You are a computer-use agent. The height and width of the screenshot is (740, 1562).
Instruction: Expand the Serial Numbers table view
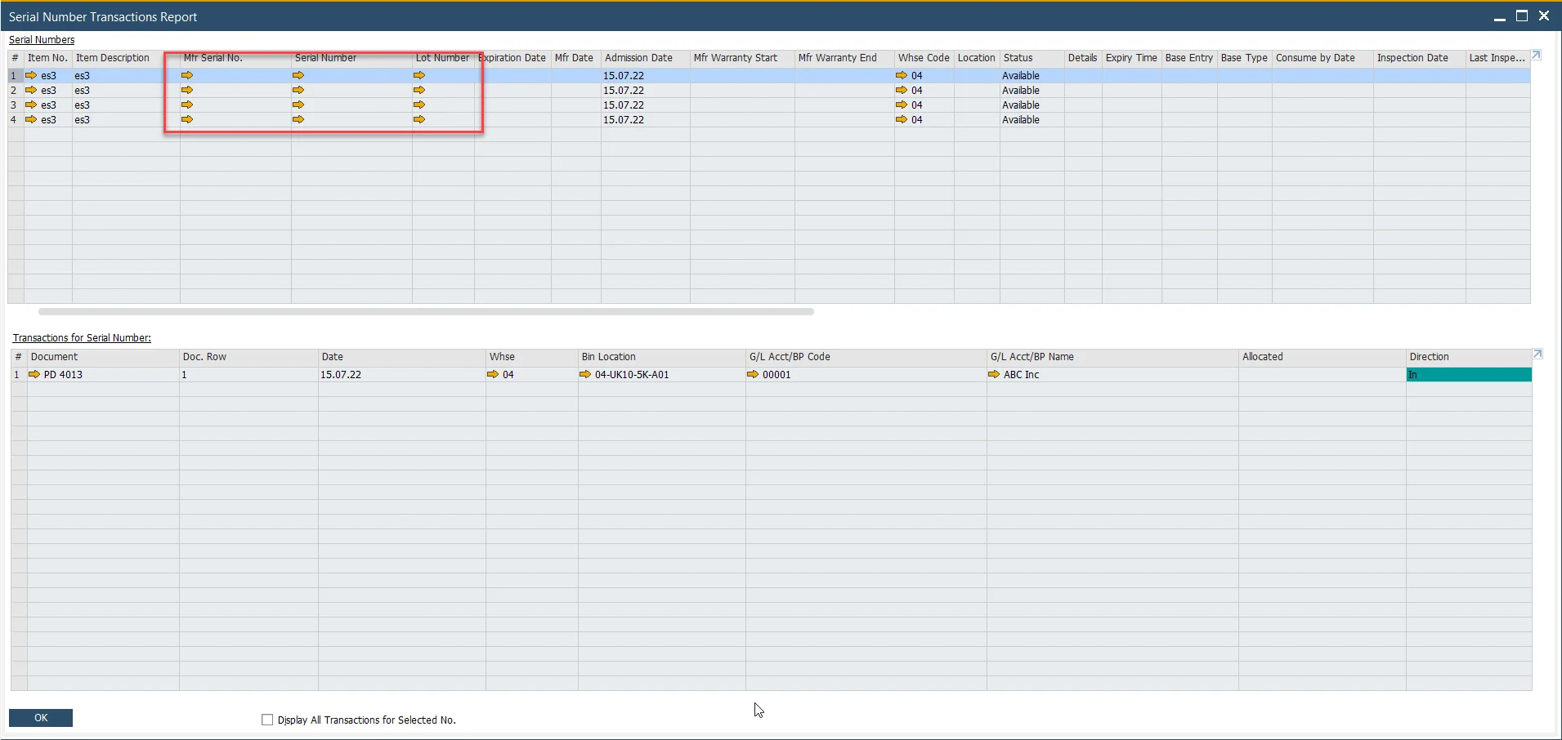click(x=1536, y=56)
